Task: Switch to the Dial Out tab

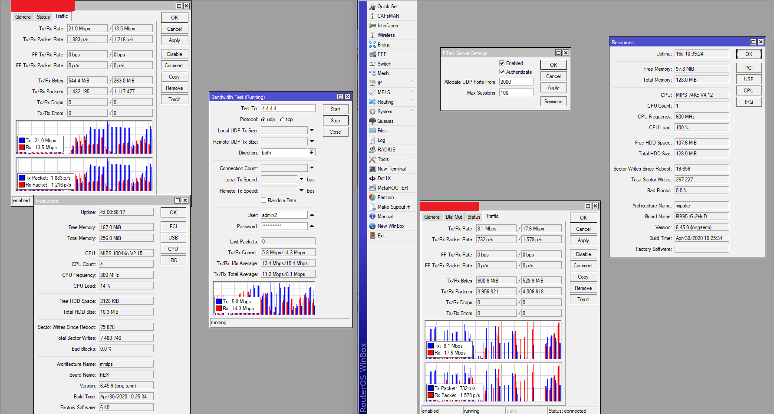Action: (454, 217)
